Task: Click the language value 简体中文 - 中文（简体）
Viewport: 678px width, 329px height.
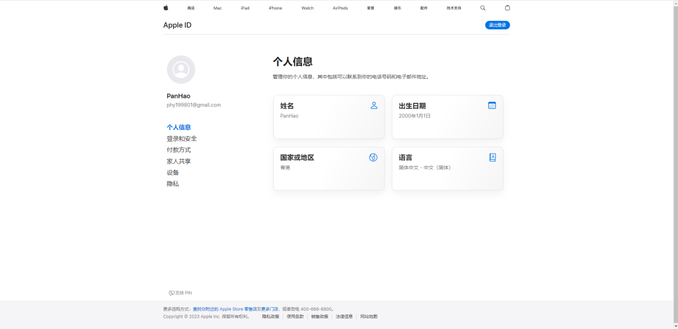Action: coord(424,167)
